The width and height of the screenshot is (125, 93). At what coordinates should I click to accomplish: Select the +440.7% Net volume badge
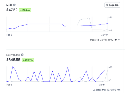[x=28, y=60]
